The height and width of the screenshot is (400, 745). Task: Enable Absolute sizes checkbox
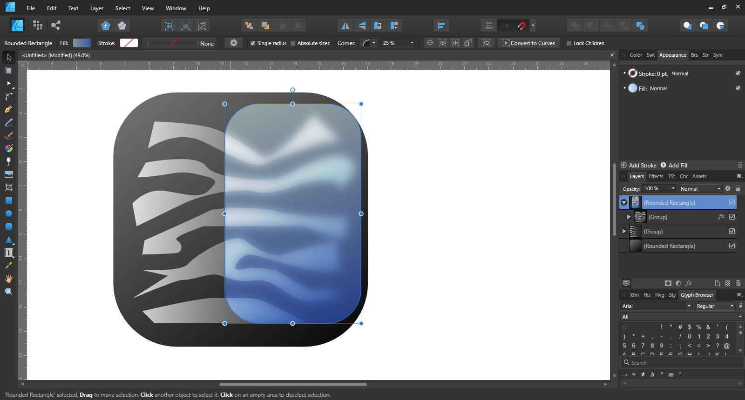(x=293, y=43)
